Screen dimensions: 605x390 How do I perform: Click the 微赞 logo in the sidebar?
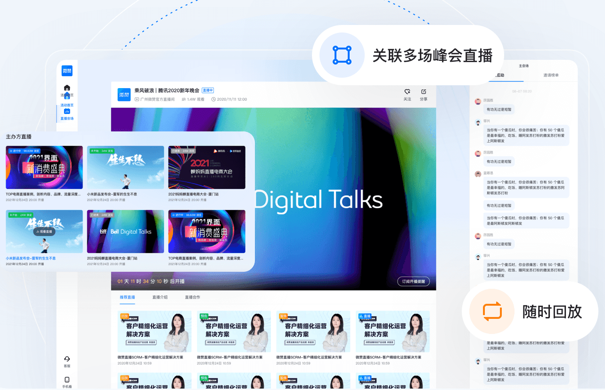[67, 71]
